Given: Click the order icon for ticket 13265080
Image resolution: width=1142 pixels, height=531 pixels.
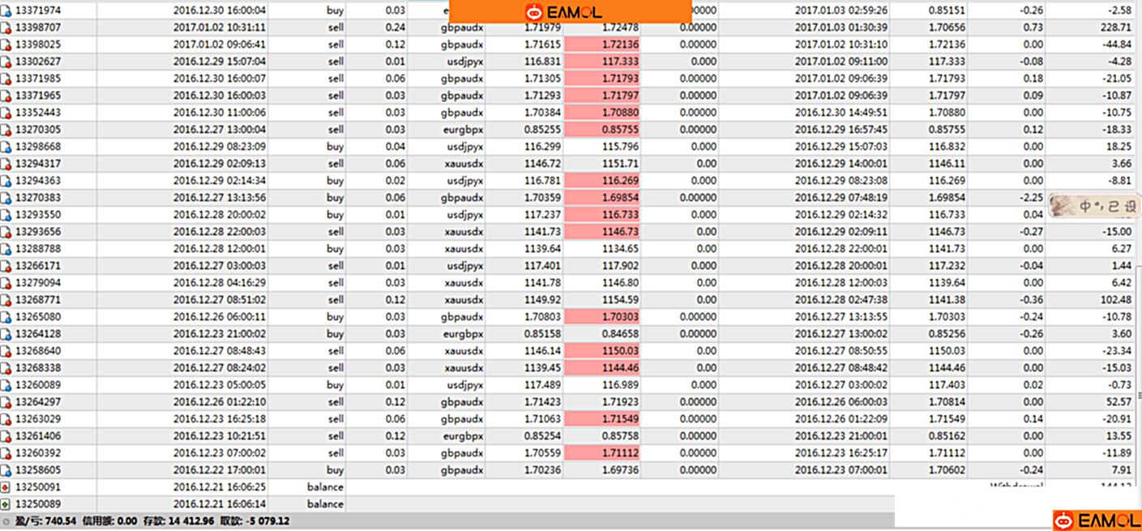Looking at the screenshot, I should [x=6, y=317].
